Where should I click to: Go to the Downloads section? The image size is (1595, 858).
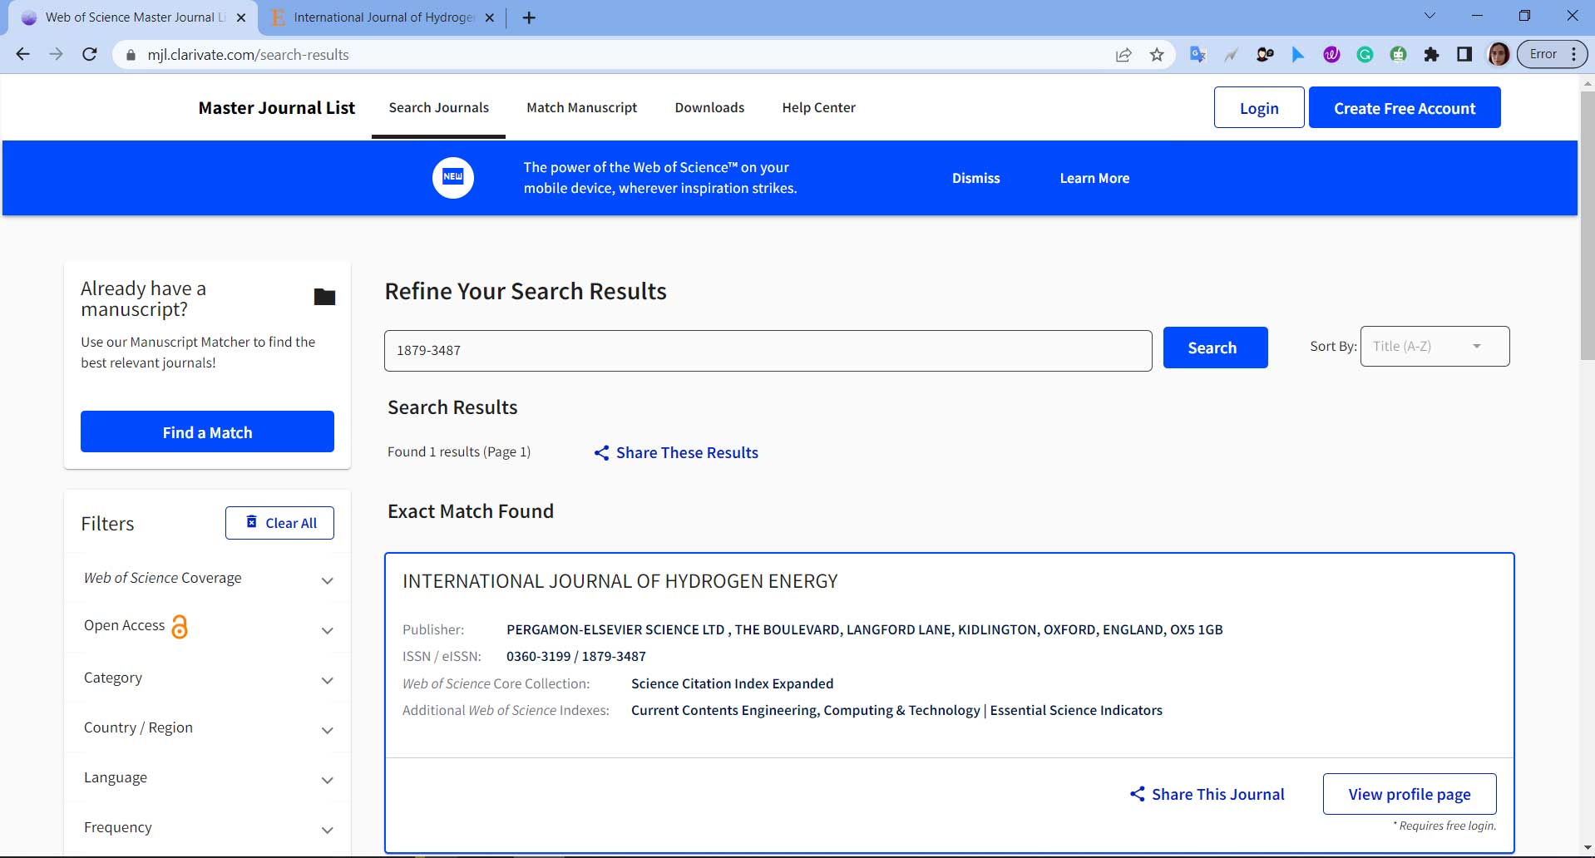point(709,107)
